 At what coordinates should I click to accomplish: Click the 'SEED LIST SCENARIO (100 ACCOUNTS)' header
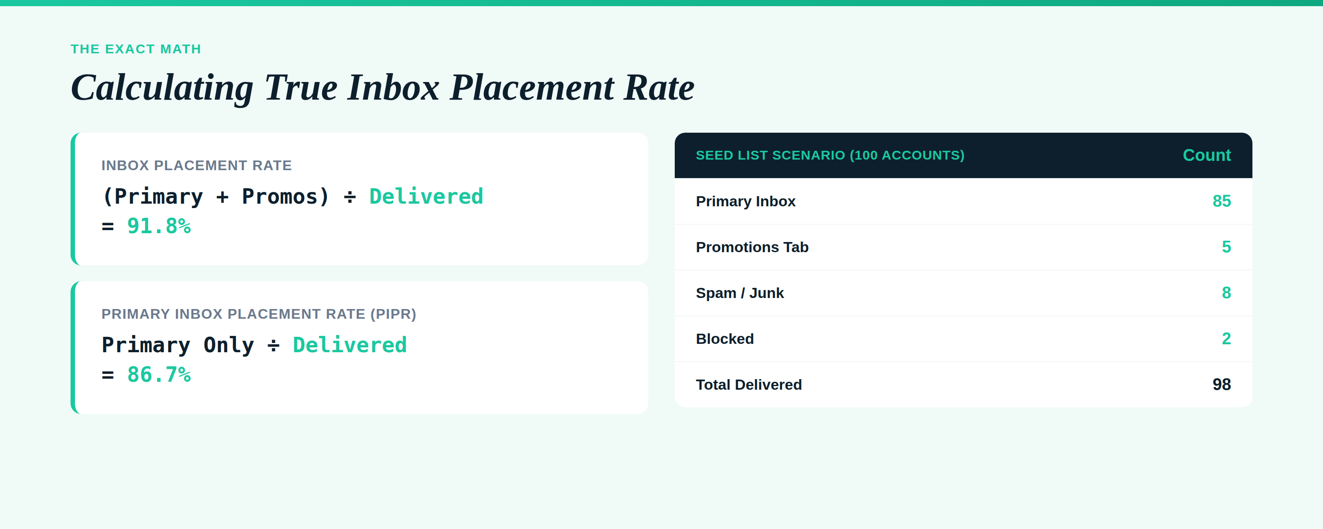[830, 155]
